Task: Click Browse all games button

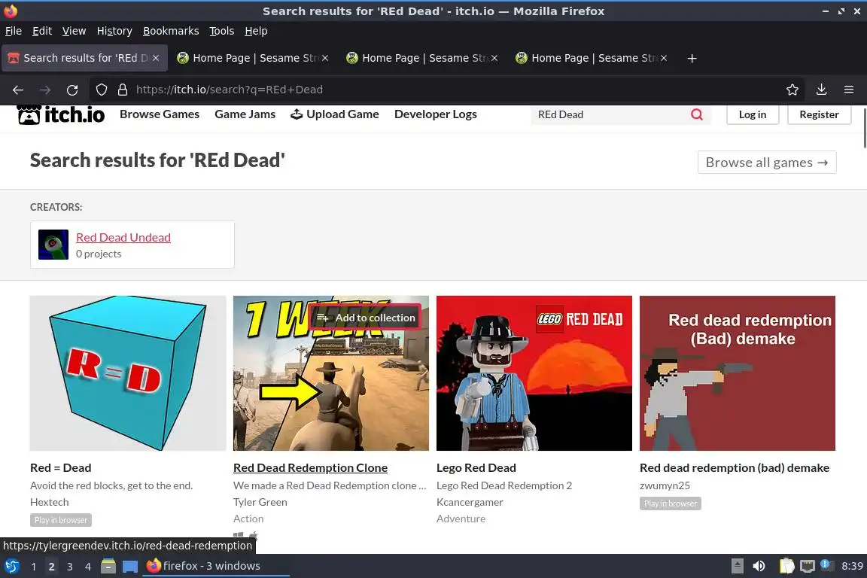Action: (x=767, y=163)
